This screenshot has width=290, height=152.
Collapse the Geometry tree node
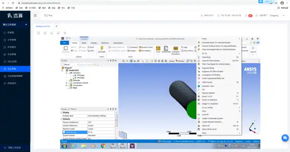pos(66,73)
